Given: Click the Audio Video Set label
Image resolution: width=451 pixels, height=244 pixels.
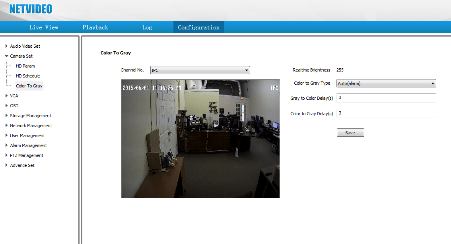Looking at the screenshot, I should pyautogui.click(x=25, y=46).
